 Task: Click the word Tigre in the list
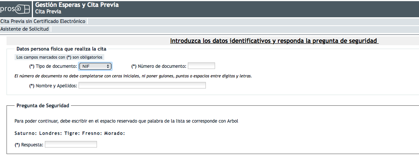click(72, 133)
